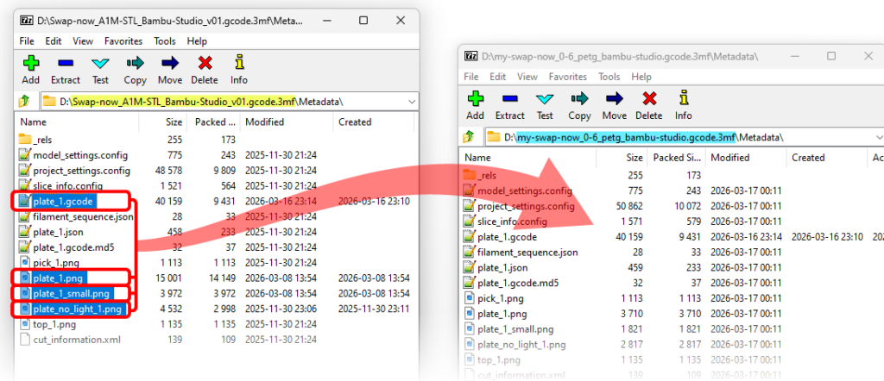
Task: Go up one folder in the right window
Action: coord(469,137)
